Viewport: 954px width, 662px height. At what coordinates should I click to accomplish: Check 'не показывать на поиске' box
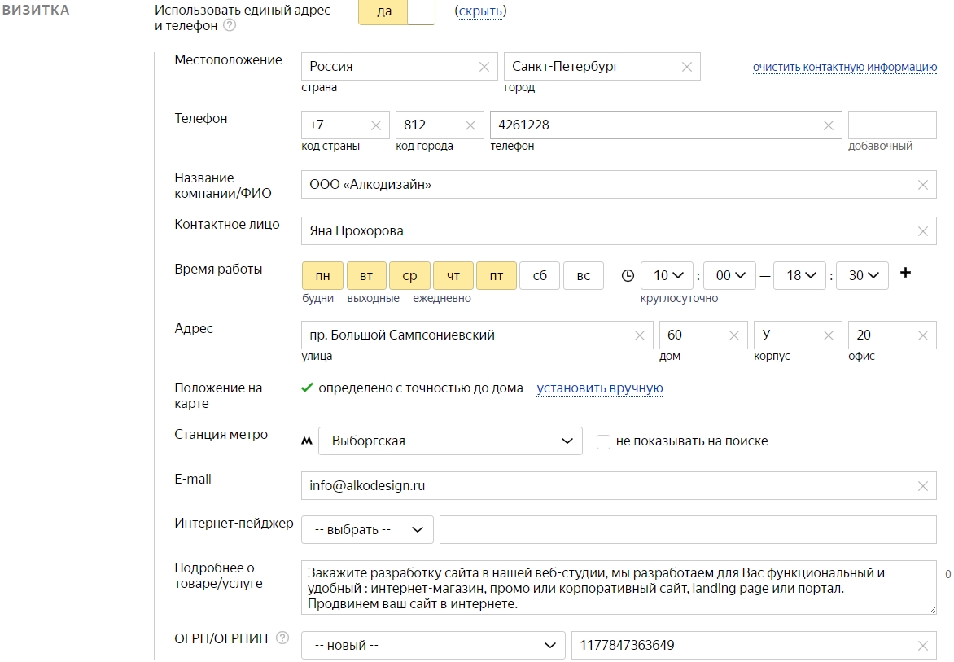point(603,441)
